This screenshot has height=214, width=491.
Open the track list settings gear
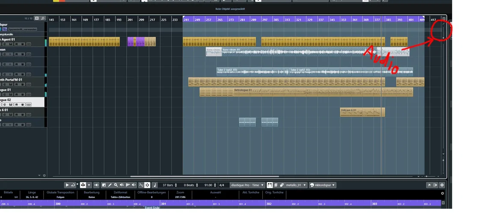coord(44,175)
